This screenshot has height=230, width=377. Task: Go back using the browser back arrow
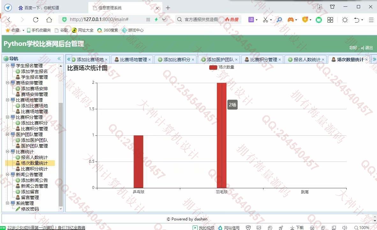9,20
